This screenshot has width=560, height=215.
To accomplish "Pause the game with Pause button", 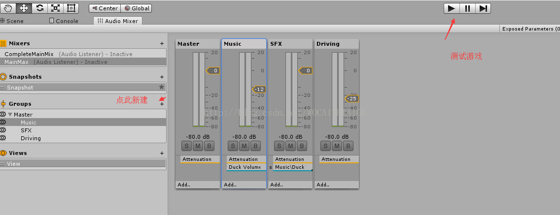I will [x=467, y=8].
